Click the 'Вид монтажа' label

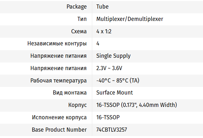coord(70,93)
